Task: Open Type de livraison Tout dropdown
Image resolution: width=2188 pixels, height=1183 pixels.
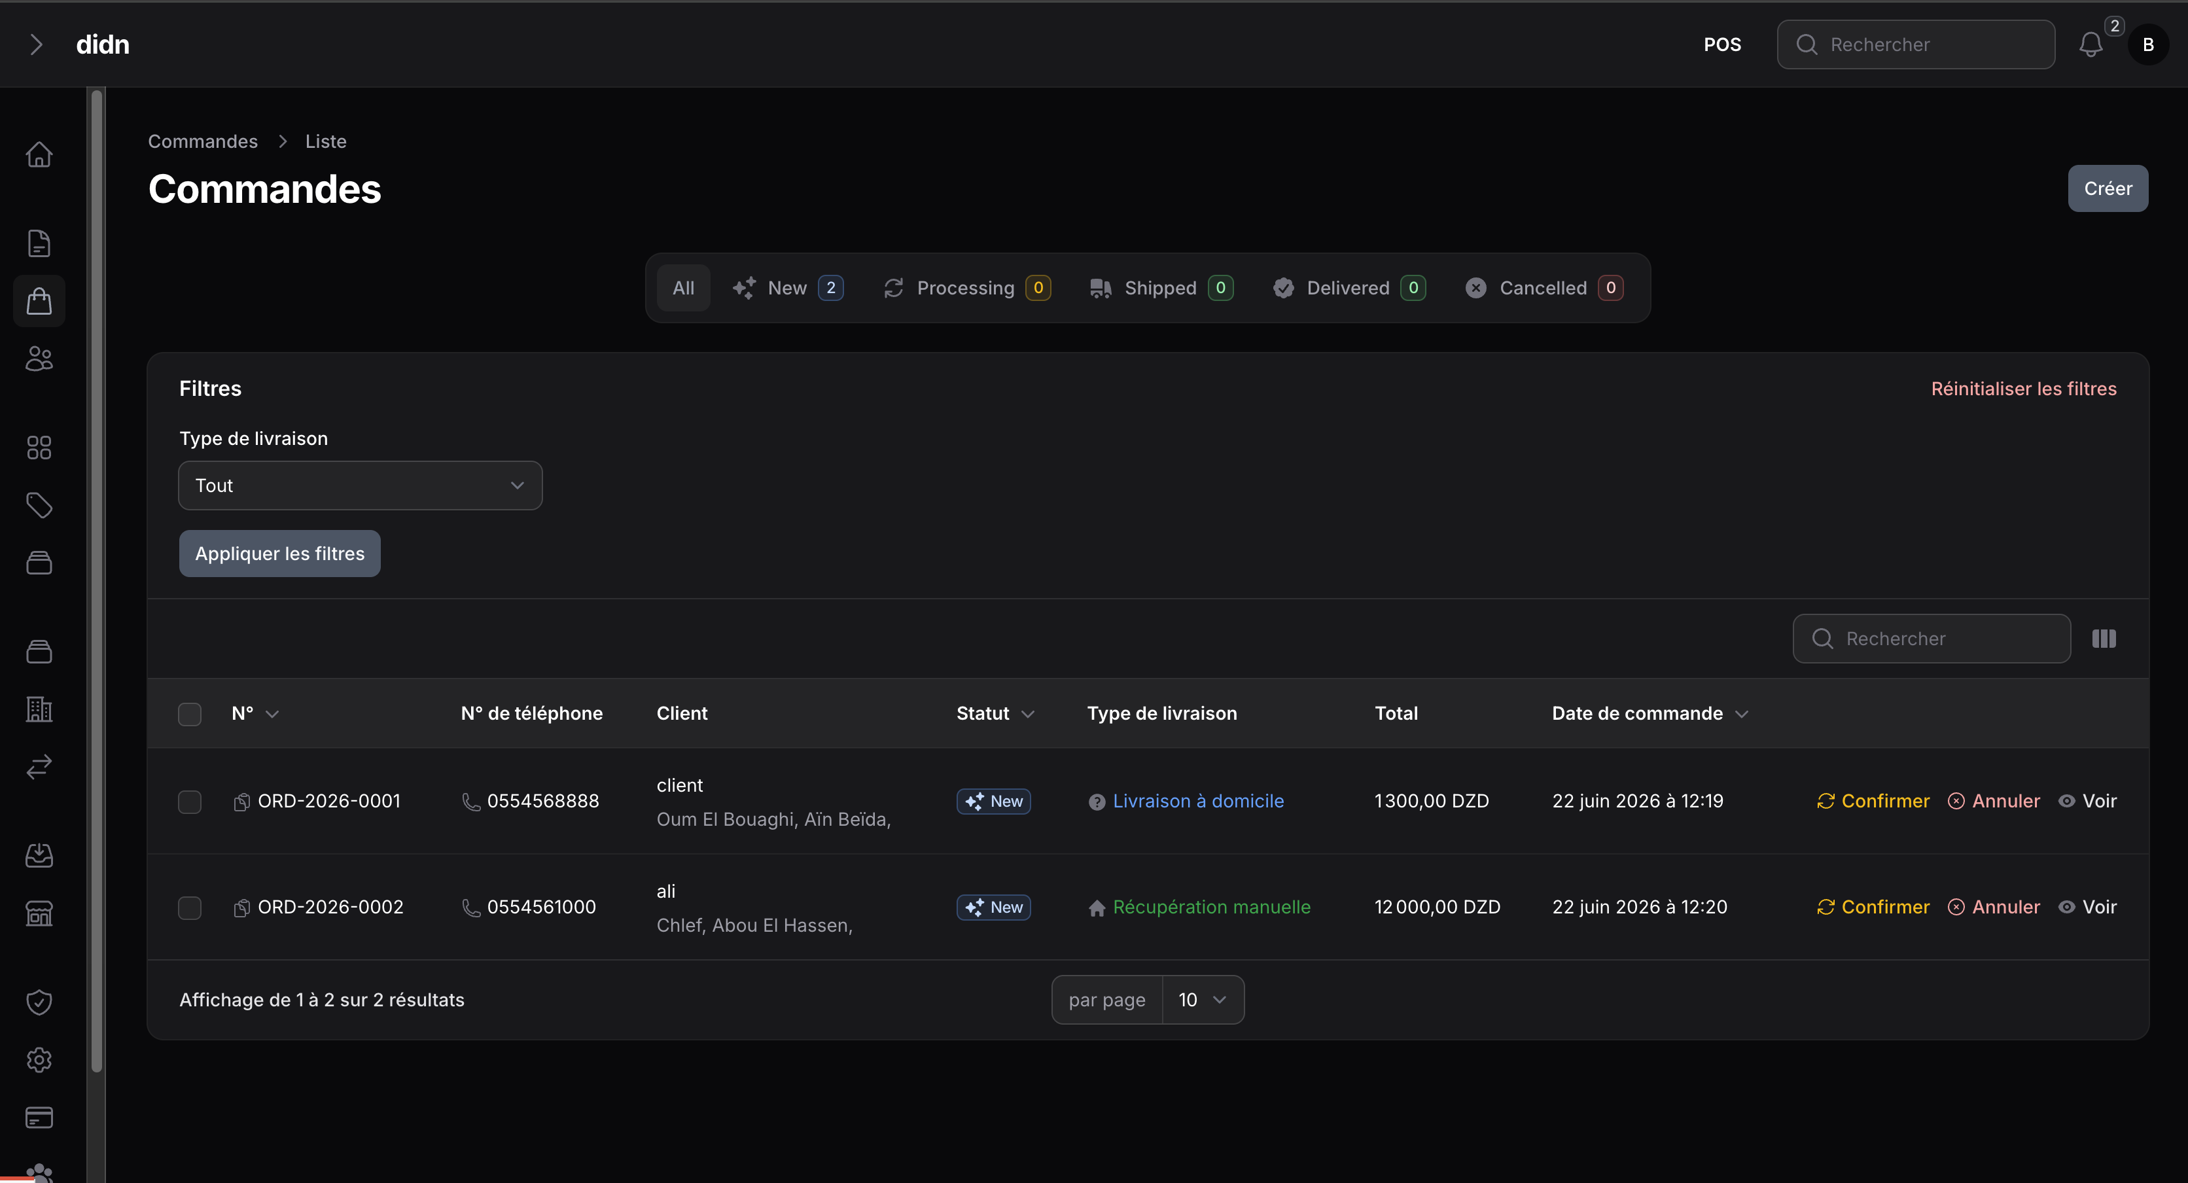Action: 360,486
